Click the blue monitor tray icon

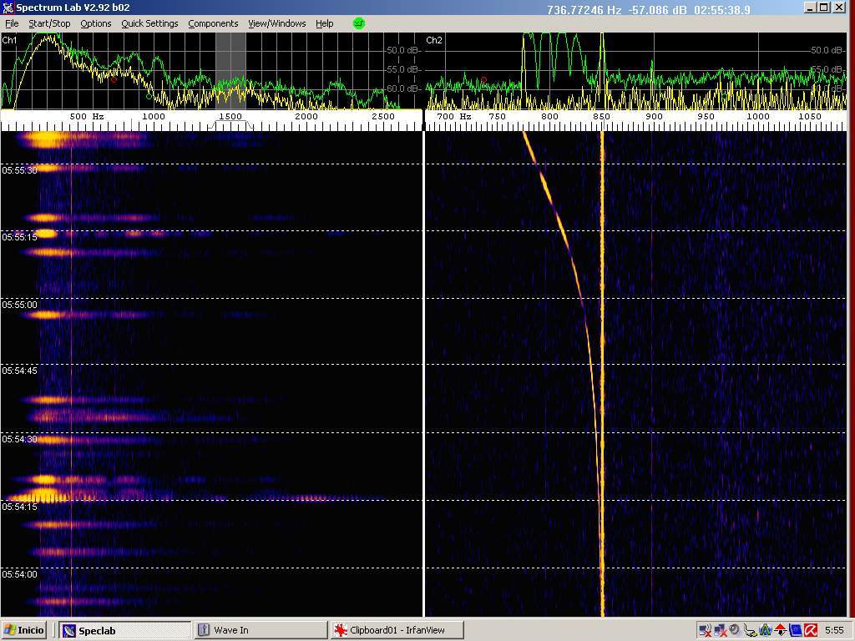tap(795, 630)
